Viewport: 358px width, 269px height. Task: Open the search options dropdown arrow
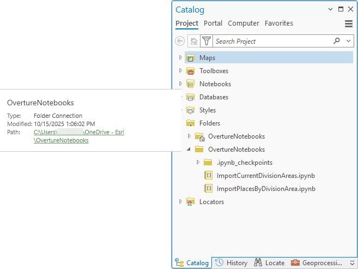[348, 41]
